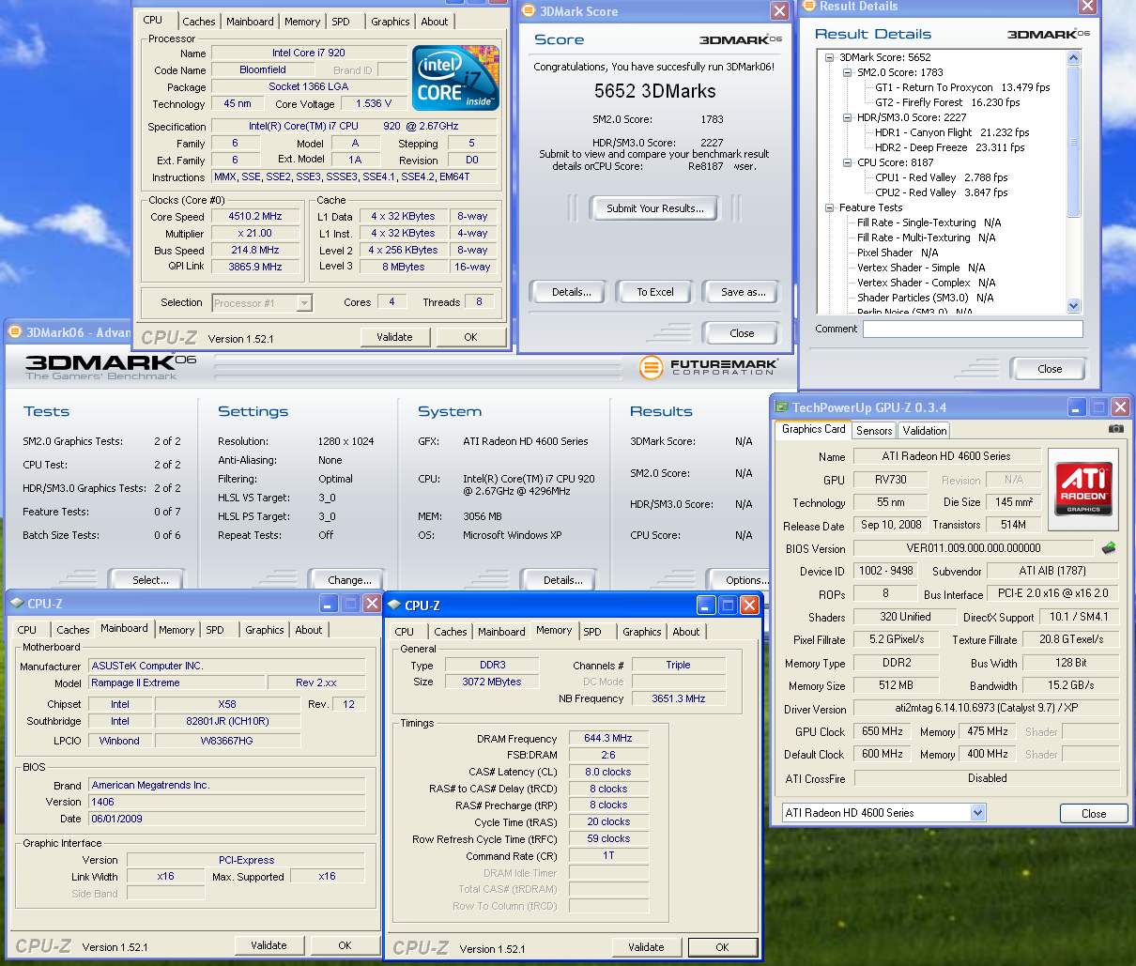This screenshot has height=966, width=1136.
Task: Click the GPU-Z screenshot camera icon
Action: [1115, 429]
